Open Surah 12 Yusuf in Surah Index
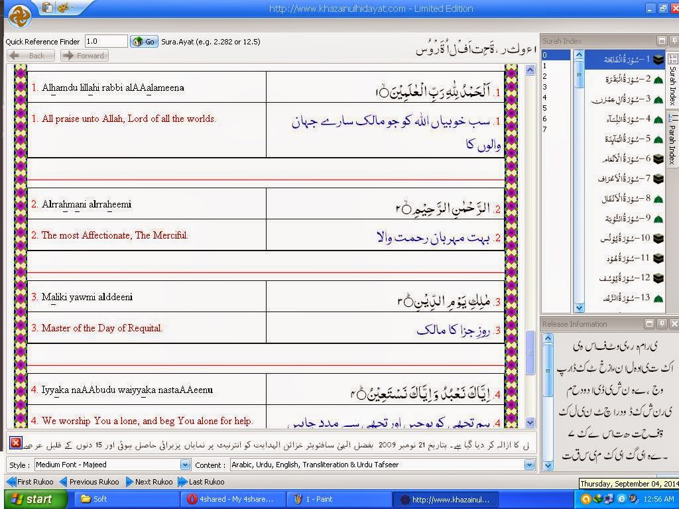This screenshot has height=509, width=679. pyautogui.click(x=625, y=278)
